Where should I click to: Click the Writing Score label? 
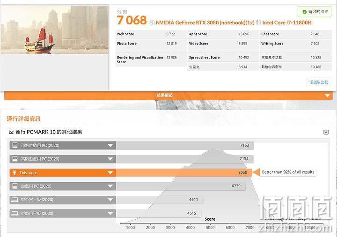272,44
